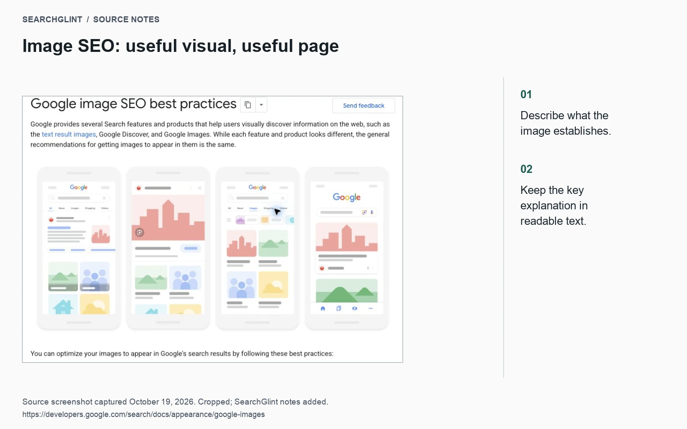The image size is (687, 429).
Task: Tap the three-dots icon in fourth phone's bottom bar
Action: tap(371, 308)
